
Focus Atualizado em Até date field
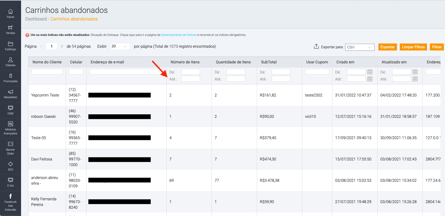[x=401, y=79]
